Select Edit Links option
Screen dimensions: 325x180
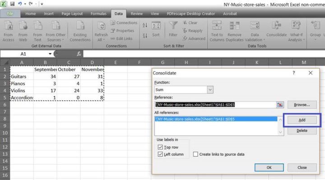point(121,38)
